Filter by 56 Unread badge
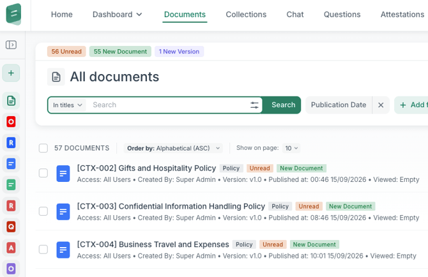The image size is (428, 277). [66, 52]
